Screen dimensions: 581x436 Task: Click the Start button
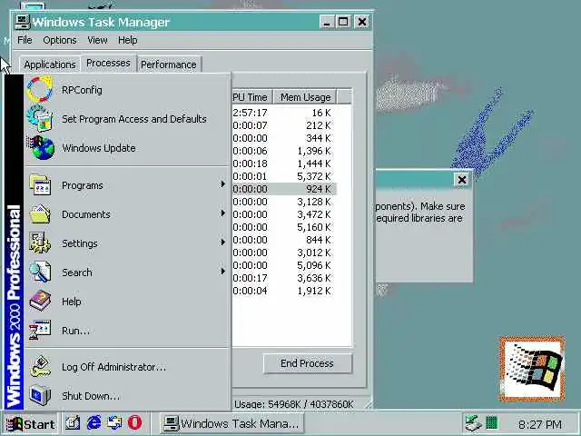[x=31, y=423]
